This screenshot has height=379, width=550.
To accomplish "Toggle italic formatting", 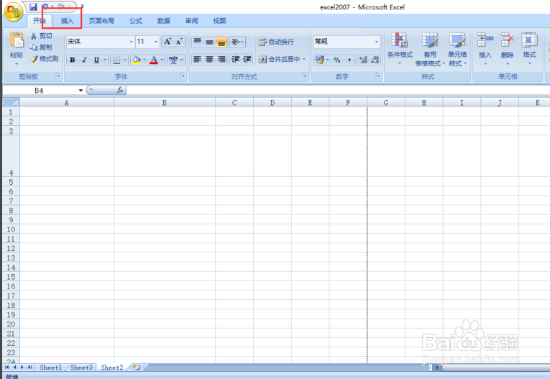I will pyautogui.click(x=84, y=60).
